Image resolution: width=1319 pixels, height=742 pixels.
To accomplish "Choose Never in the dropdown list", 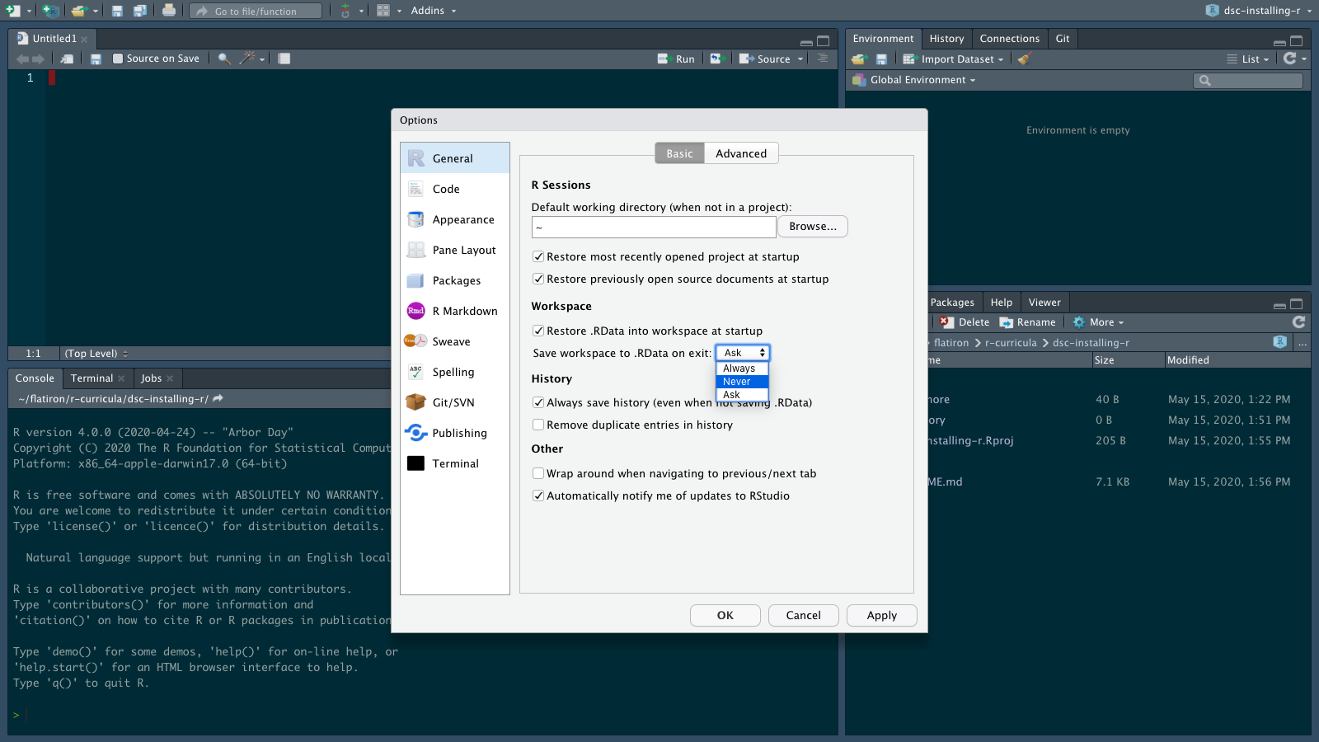I will (x=742, y=382).
